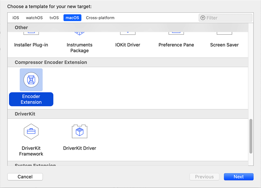This screenshot has width=261, height=188.
Task: Click the Next button
Action: click(x=239, y=177)
